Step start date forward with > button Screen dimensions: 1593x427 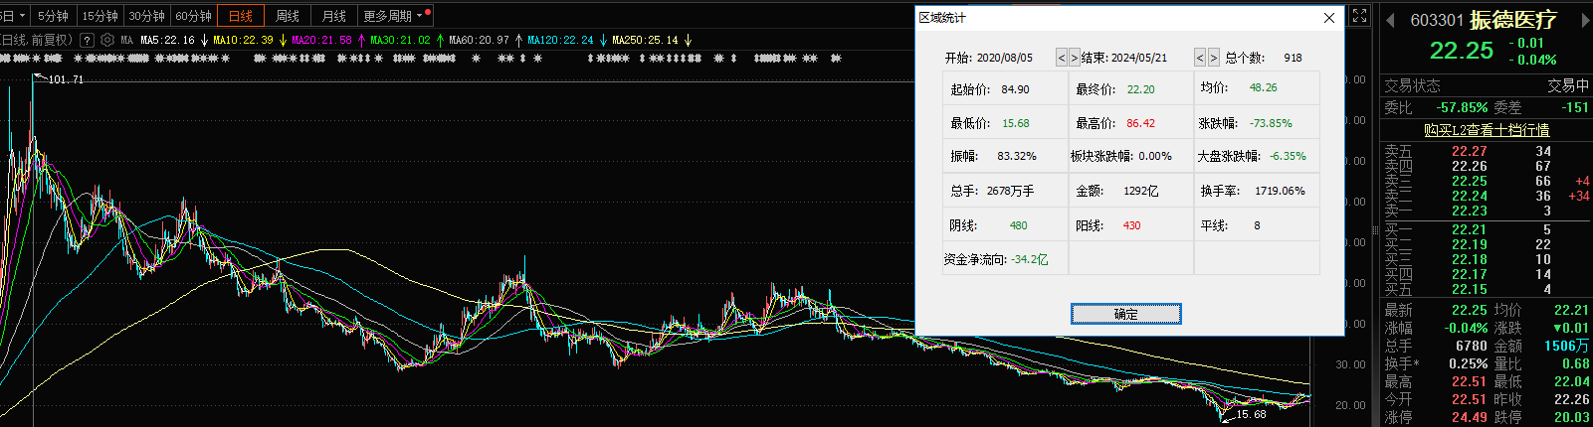click(1074, 58)
